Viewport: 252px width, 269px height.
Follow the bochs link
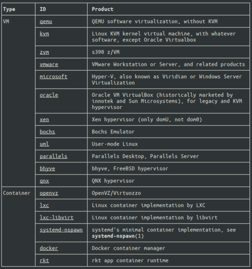click(47, 132)
